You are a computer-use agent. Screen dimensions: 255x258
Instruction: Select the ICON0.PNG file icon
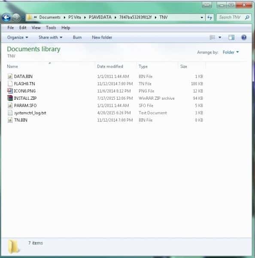[x=10, y=91]
